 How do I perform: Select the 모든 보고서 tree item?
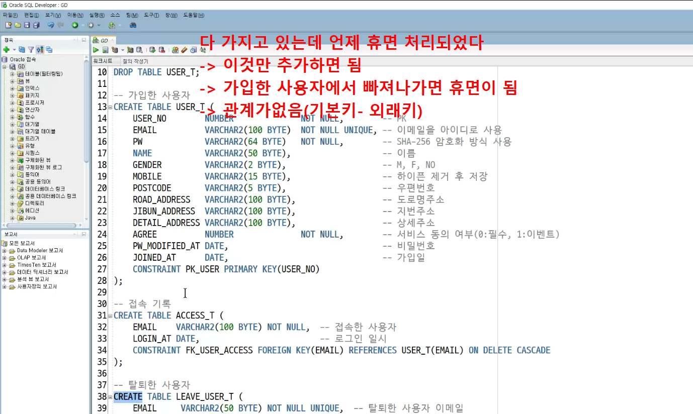(x=21, y=243)
